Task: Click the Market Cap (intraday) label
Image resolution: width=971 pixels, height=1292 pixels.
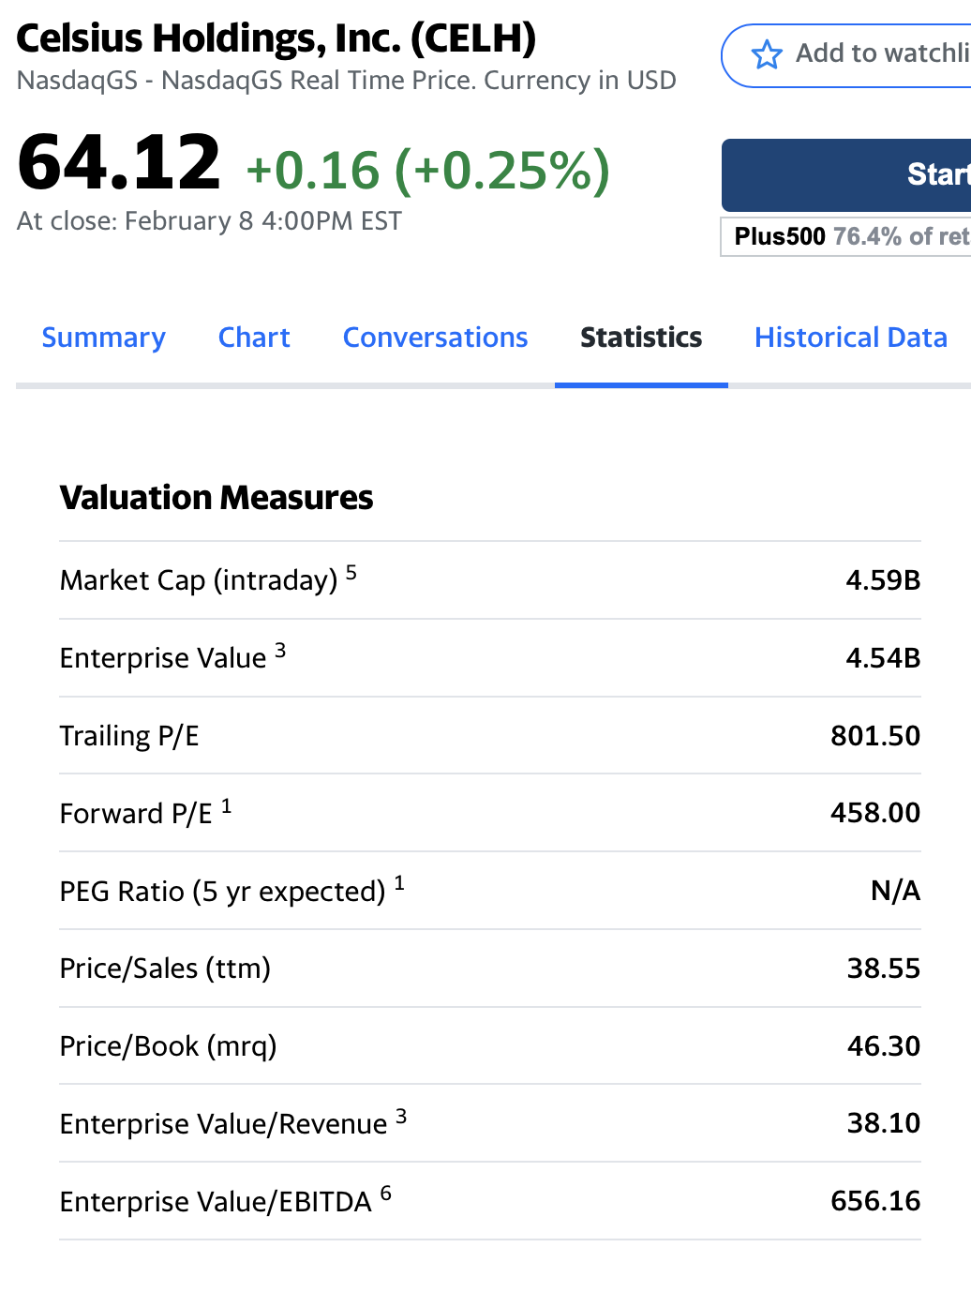Action: coord(199,580)
